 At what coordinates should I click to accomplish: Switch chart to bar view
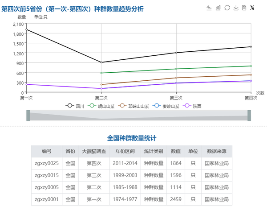coord(218,8)
